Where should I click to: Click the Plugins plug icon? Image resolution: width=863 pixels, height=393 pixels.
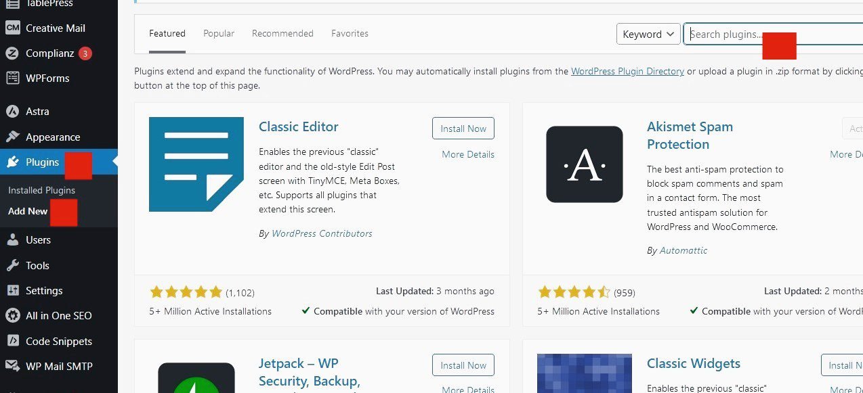(x=12, y=162)
